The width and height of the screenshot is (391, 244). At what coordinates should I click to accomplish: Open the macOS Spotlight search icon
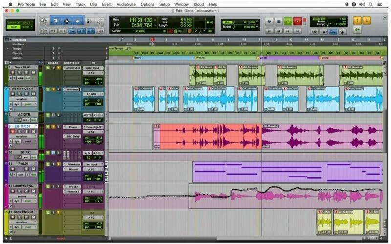(371, 4)
